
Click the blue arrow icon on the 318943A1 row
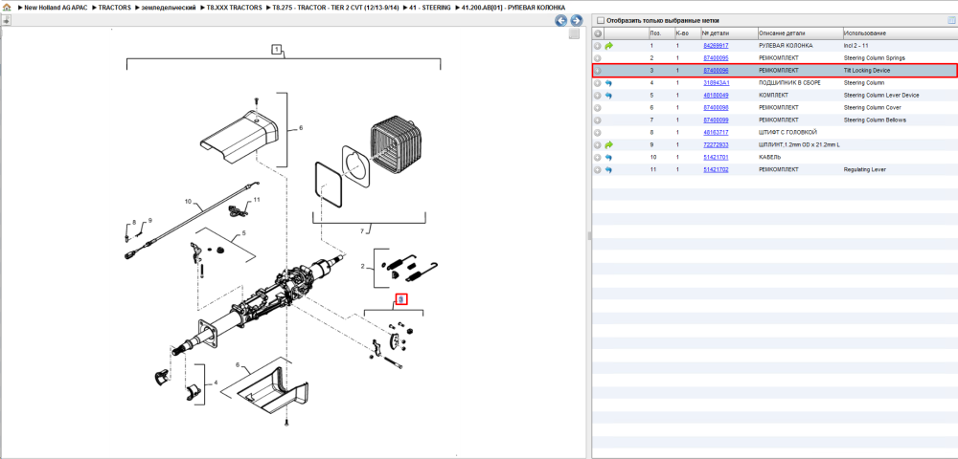(x=608, y=83)
